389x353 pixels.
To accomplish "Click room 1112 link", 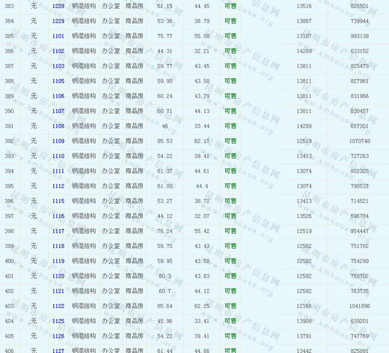I will 58,186.
